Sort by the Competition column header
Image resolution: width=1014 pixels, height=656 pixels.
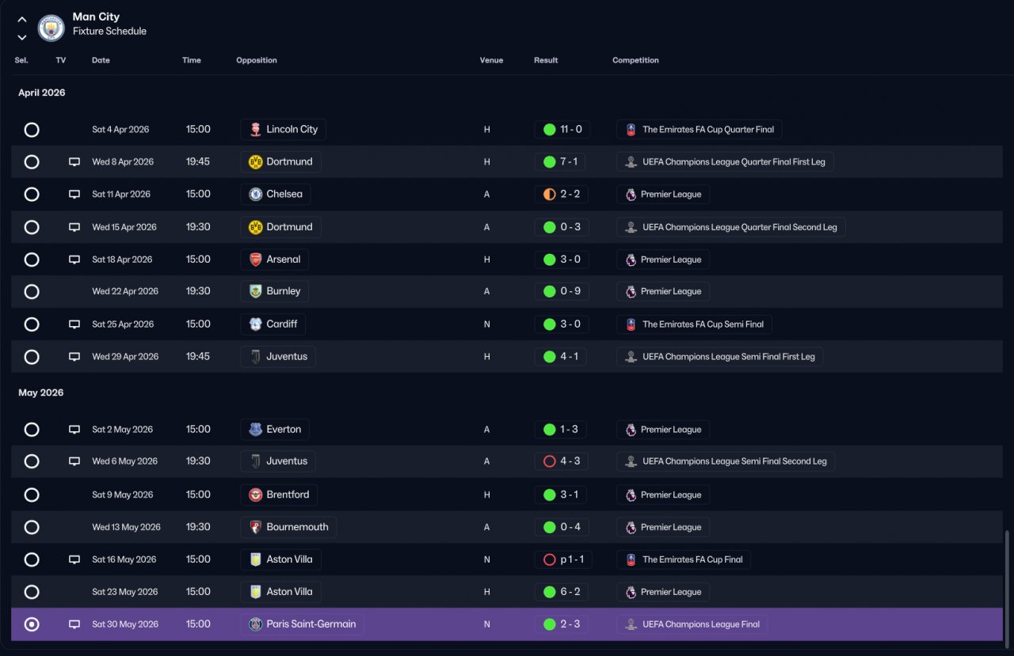(x=635, y=60)
